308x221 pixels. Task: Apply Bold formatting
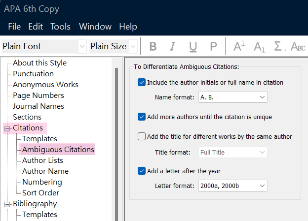pos(153,46)
